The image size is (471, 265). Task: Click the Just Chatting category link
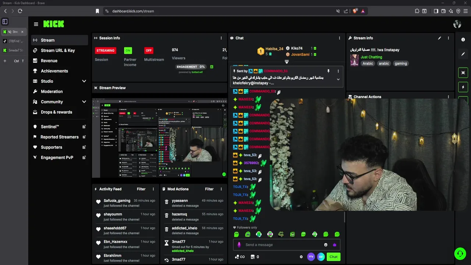[371, 57]
